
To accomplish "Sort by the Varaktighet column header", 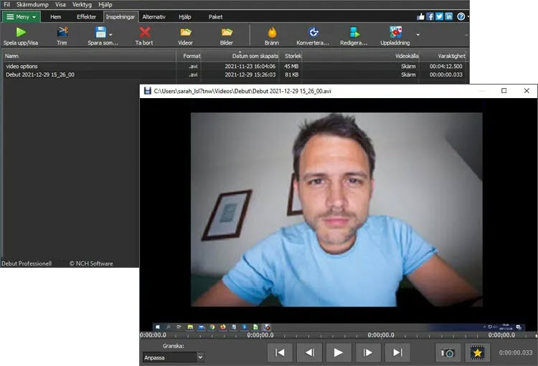I will pyautogui.click(x=443, y=56).
